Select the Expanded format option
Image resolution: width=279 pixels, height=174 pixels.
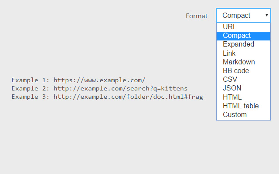[x=238, y=44]
